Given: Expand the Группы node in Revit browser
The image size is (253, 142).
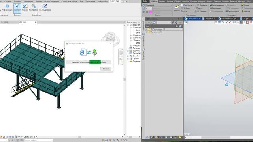Looking at the screenshot, I should 128,58.
